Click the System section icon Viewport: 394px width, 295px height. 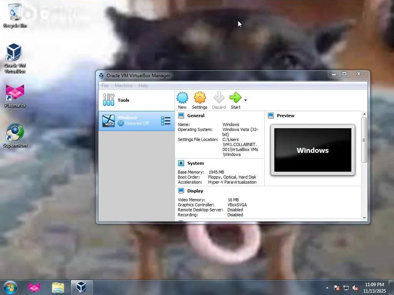coord(181,163)
